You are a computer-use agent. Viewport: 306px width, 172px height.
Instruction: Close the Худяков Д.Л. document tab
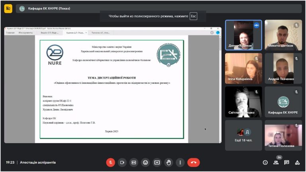[x=86, y=33]
